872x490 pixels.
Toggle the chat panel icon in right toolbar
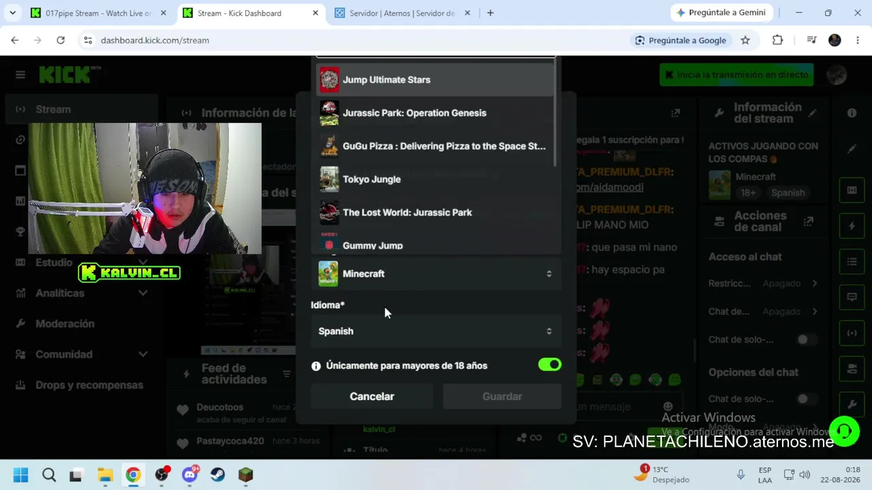852,297
